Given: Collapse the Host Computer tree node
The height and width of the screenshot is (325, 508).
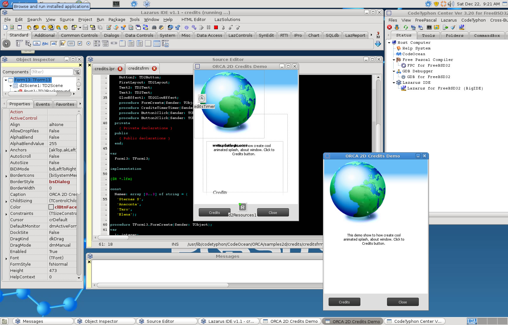Looking at the screenshot, I should (389, 43).
